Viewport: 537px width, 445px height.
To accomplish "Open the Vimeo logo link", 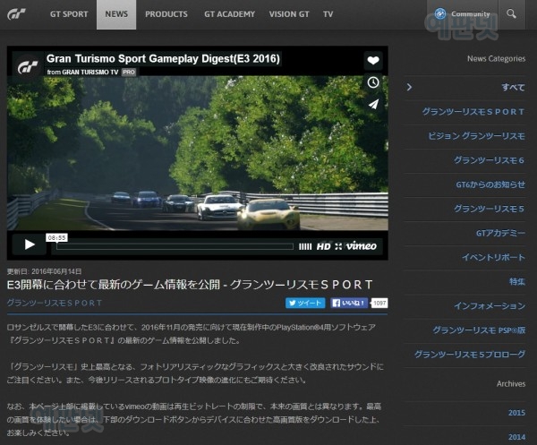I will 361,245.
